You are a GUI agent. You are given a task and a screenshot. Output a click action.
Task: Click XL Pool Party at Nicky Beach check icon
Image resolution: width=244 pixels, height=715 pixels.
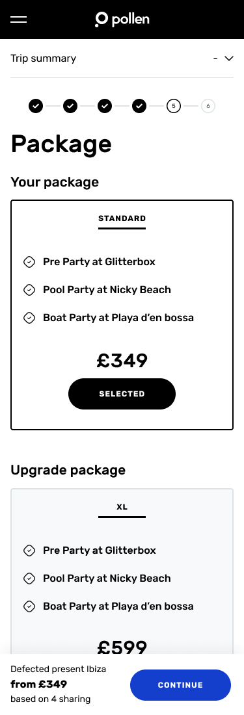[x=29, y=578]
